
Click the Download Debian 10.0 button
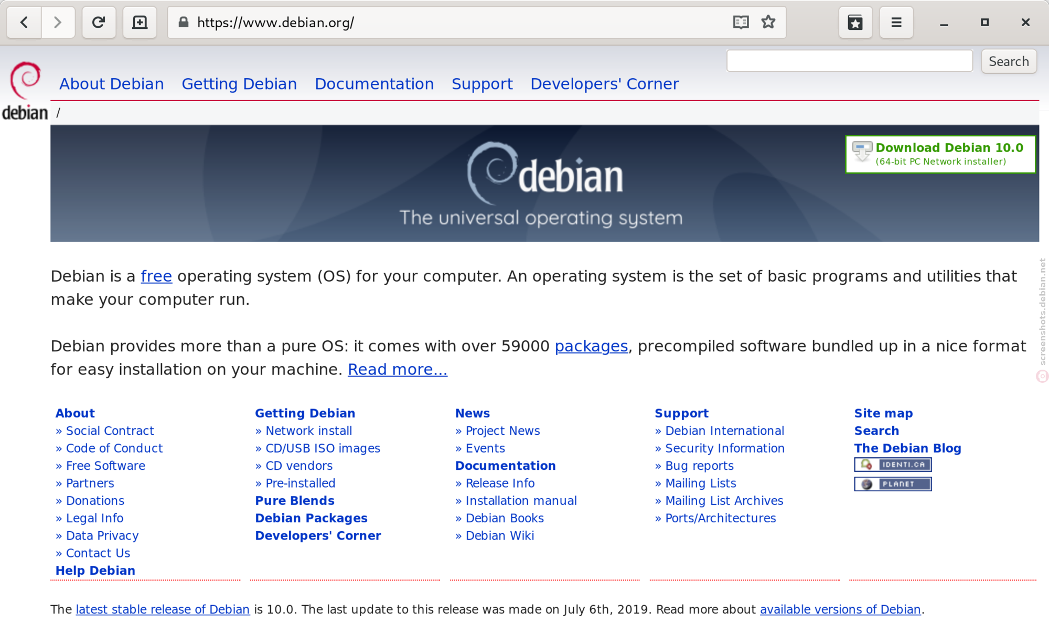coord(940,154)
